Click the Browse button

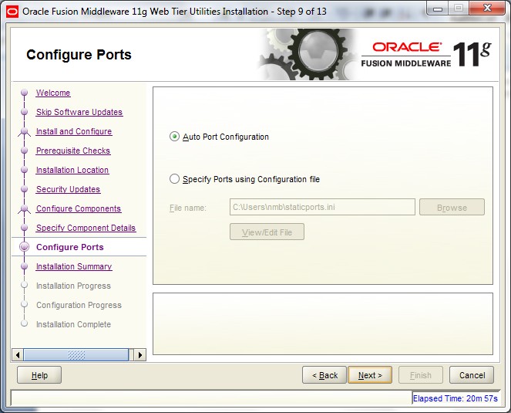(452, 207)
